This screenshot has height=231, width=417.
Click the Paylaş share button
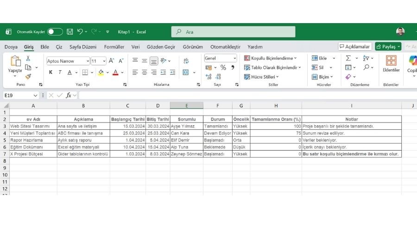[388, 47]
